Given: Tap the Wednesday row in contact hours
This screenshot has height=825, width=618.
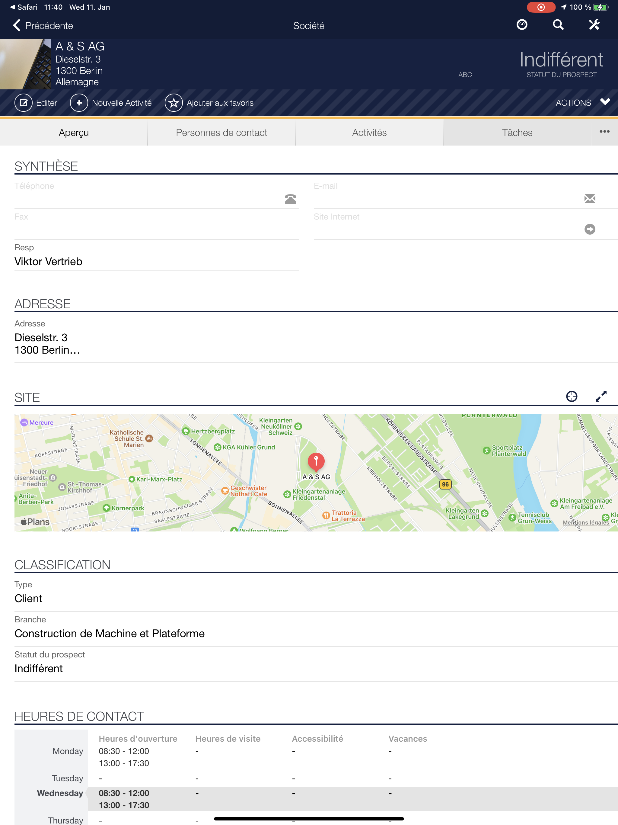Looking at the screenshot, I should tap(316, 799).
